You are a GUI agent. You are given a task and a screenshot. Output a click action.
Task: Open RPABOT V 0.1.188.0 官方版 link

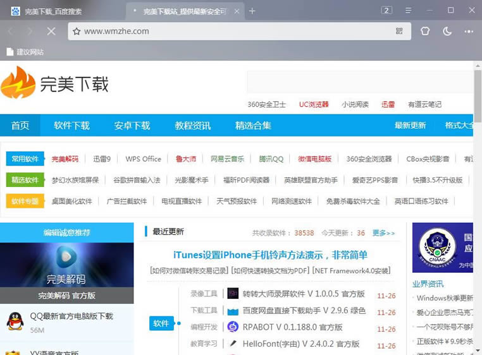(292, 327)
